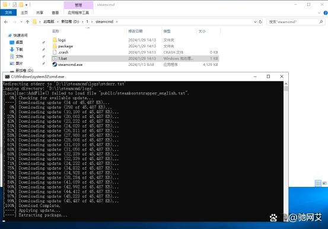Open 文档 in the navigation pane
The width and height of the screenshot is (328, 229).
[x=19, y=56]
